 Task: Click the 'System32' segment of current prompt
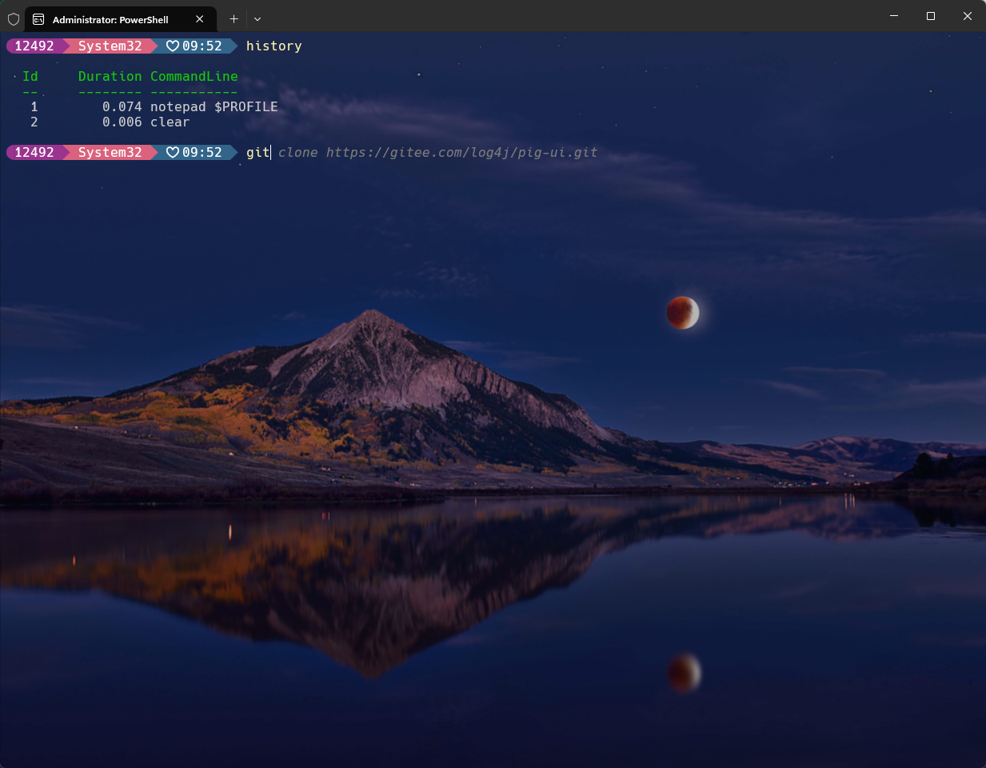pos(110,152)
